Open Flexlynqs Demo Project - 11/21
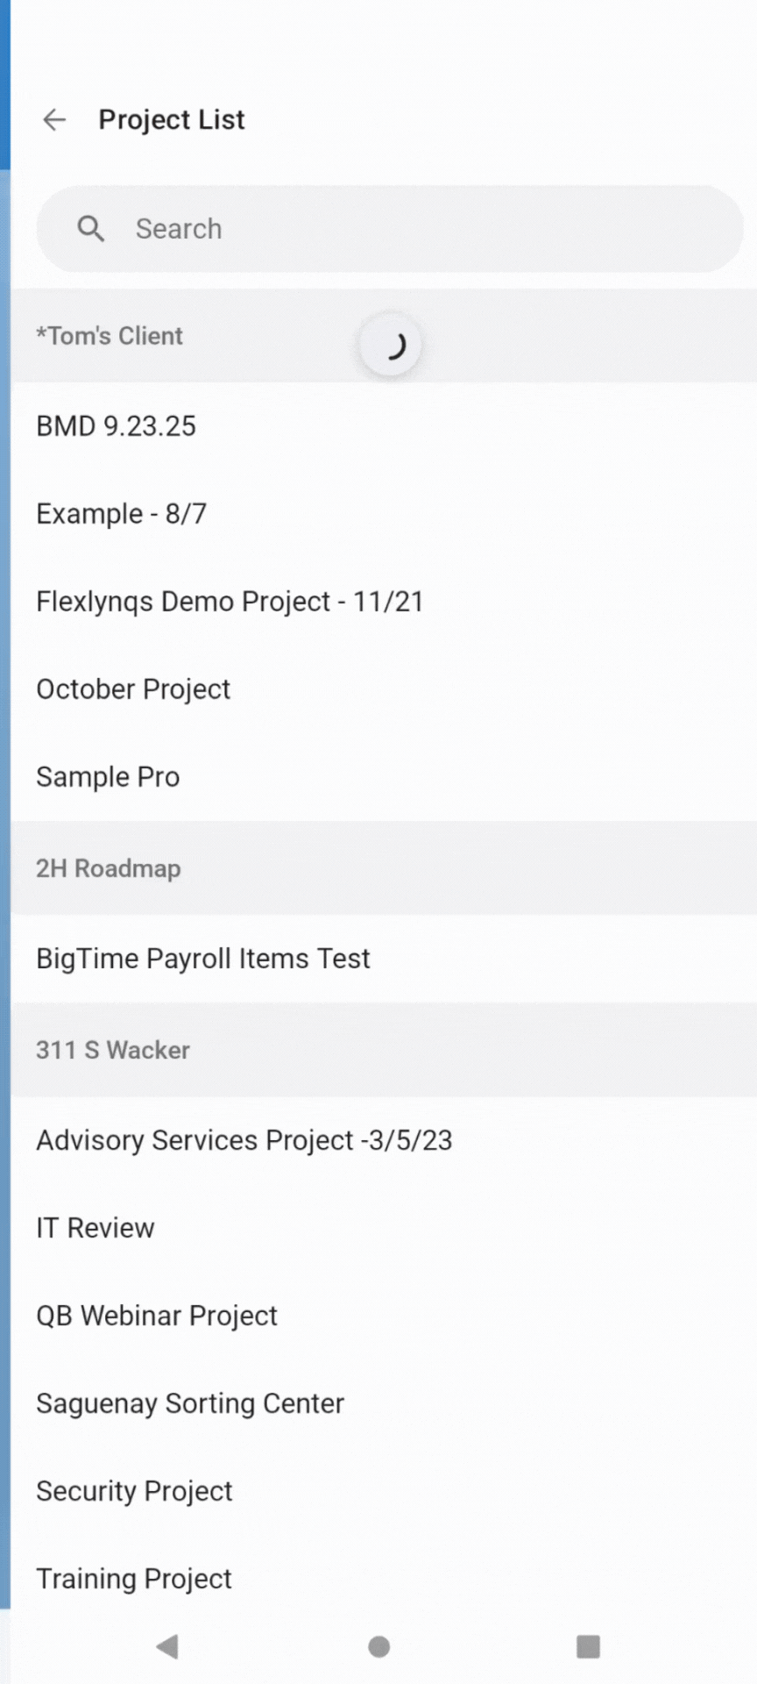 point(230,602)
